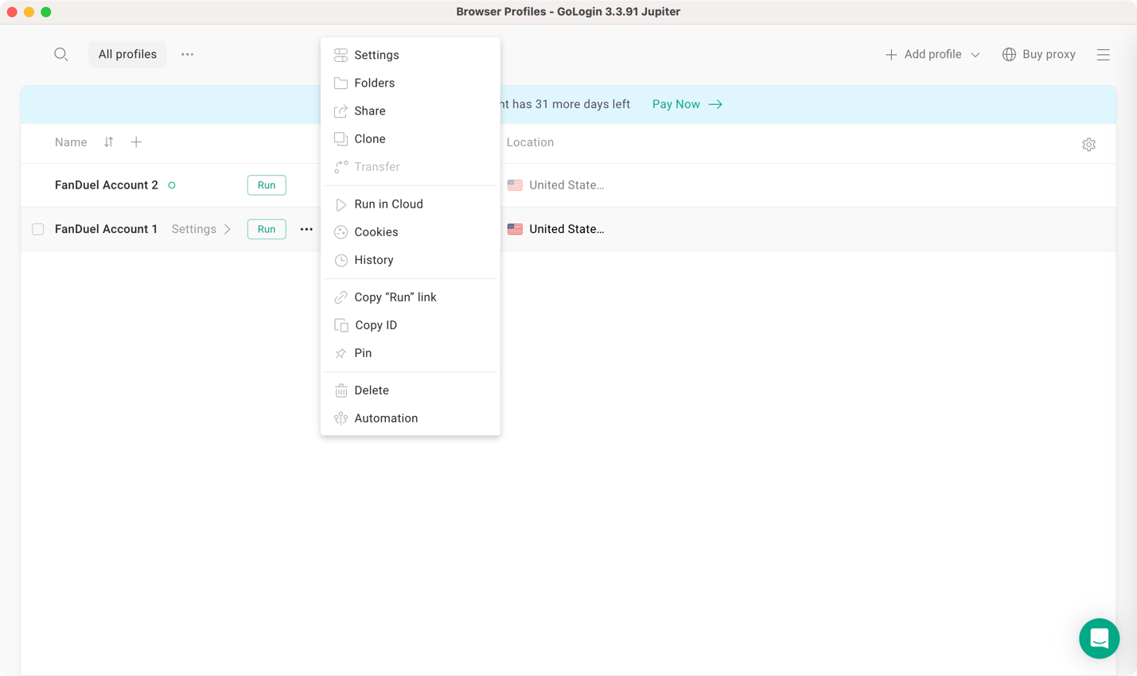Click the FanDuel Account 1 profile name
The width and height of the screenshot is (1137, 676).
click(106, 229)
